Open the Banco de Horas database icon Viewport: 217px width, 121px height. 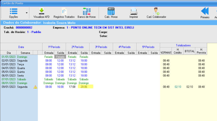click(87, 11)
